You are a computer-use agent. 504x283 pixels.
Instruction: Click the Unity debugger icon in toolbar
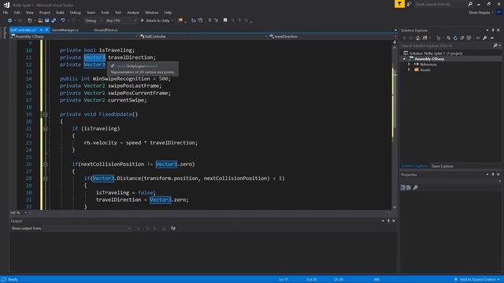pyautogui.click(x=180, y=20)
